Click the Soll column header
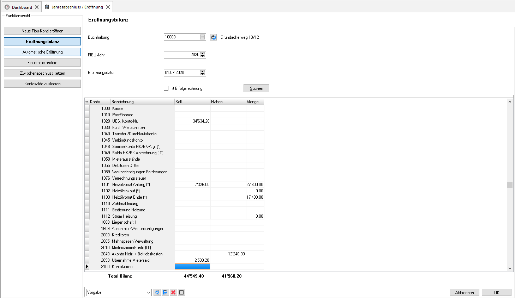This screenshot has height=298, width=515. (192, 102)
